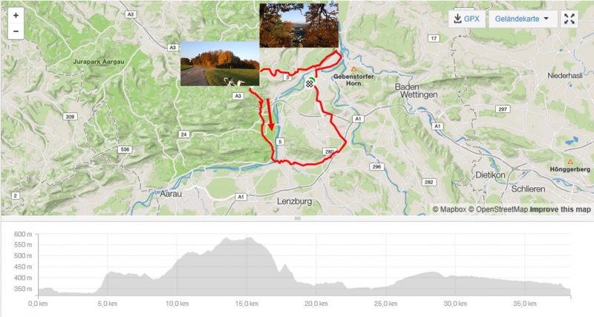Screen dimensions: 594x317
Task: Select the checkered finish flag marker
Action: [x=310, y=84]
